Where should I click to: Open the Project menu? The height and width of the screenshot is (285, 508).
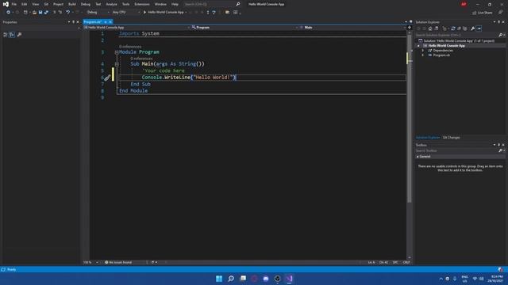[x=58, y=4]
